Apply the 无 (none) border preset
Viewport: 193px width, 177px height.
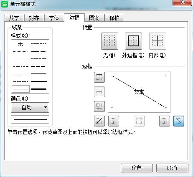pyautogui.click(x=109, y=41)
